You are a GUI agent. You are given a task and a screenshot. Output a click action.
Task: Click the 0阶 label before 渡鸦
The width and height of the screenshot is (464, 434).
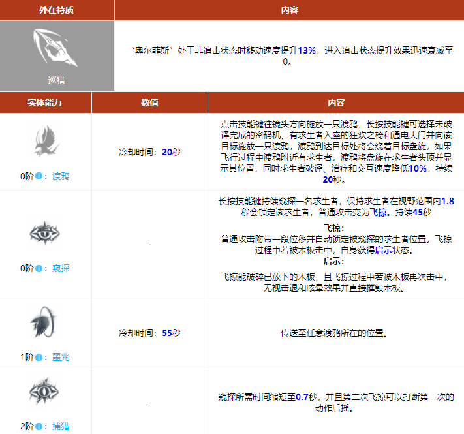[27, 176]
